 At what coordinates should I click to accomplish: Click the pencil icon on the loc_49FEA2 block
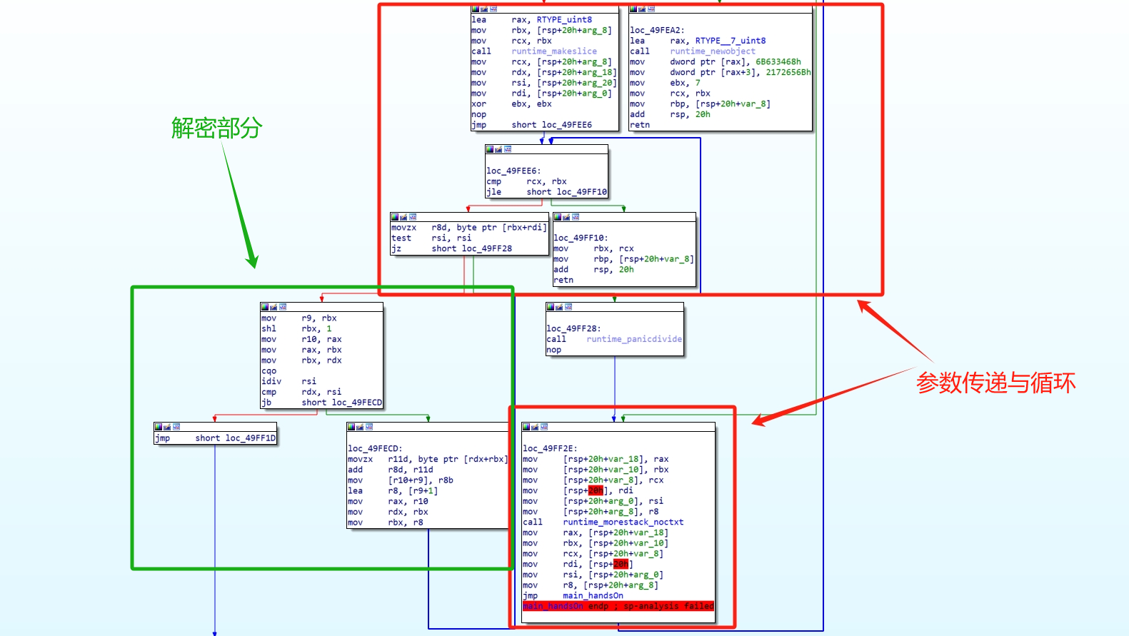[642, 9]
